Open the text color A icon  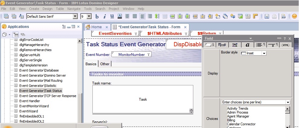pyautogui.click(x=120, y=17)
